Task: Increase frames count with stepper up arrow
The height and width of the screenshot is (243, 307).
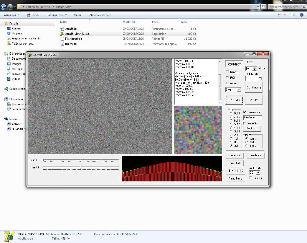Action: pos(254,68)
